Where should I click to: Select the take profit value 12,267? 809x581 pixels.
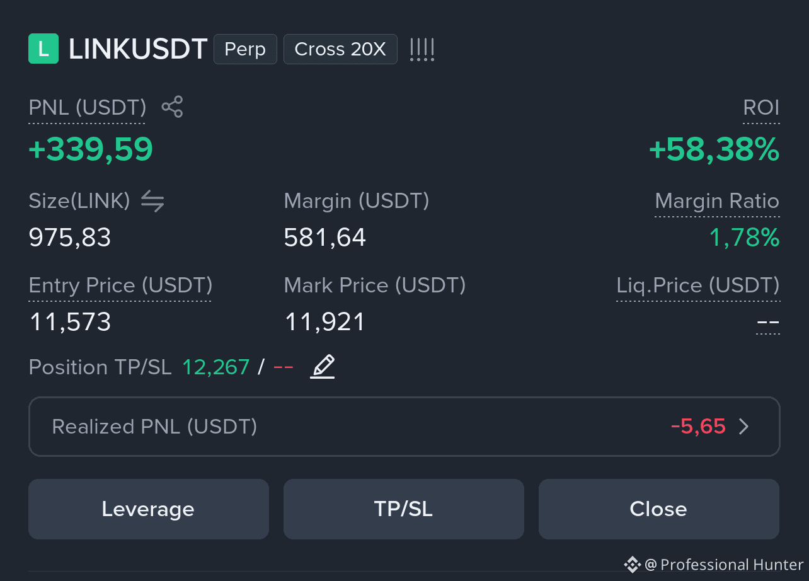point(216,367)
